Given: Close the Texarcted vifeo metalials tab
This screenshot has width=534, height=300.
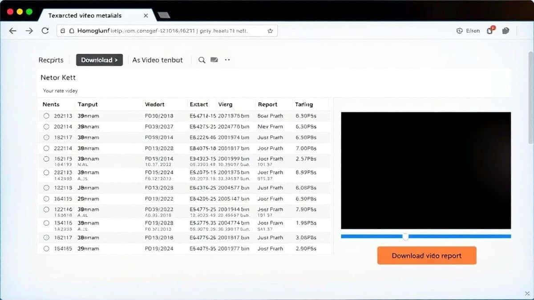Looking at the screenshot, I should click(146, 15).
